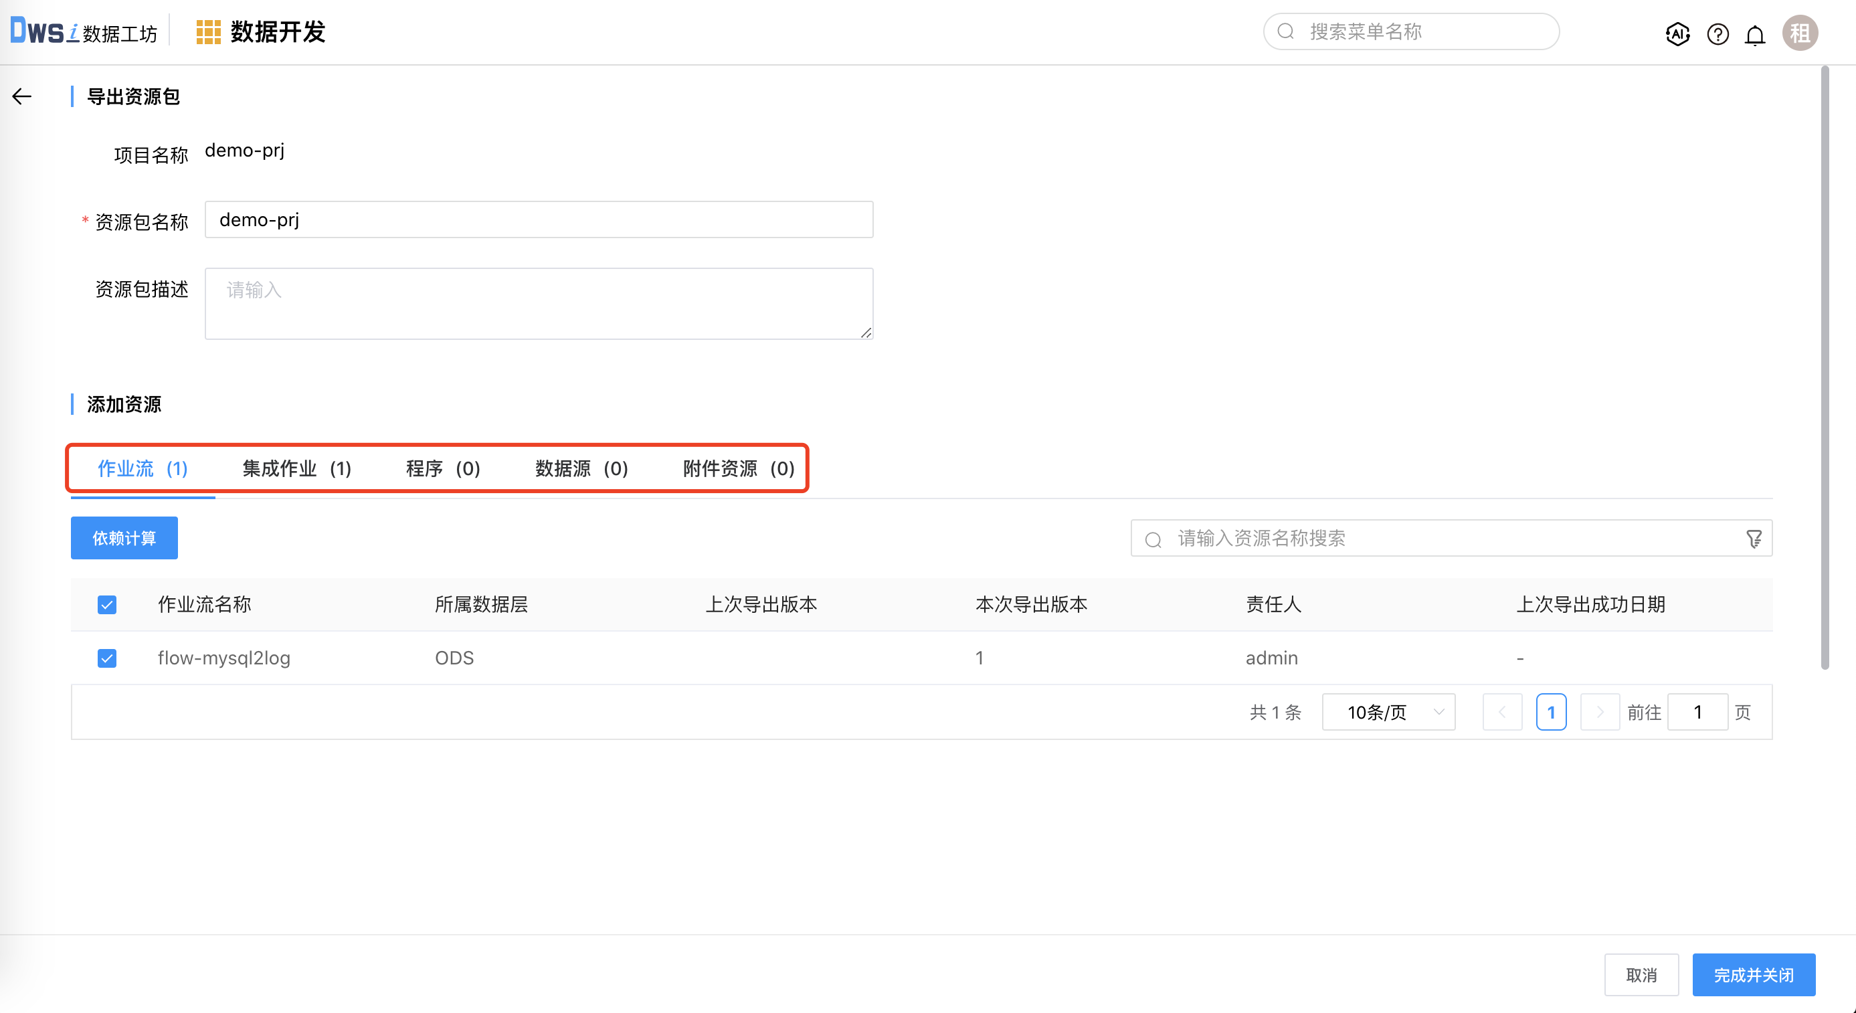
Task: Click the back arrow icon
Action: point(22,96)
